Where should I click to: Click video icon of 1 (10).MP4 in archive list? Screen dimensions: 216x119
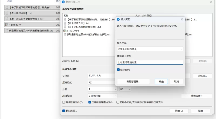pyautogui.click(x=65, y=31)
